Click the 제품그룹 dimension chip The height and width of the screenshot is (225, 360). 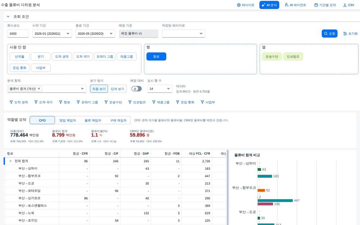[126, 57]
